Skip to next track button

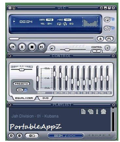point(41,47)
